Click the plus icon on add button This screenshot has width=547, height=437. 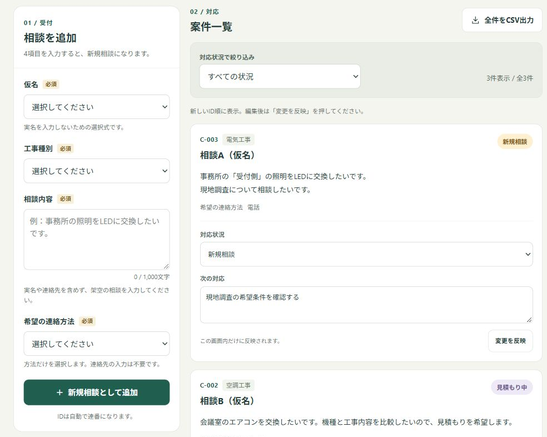pyautogui.click(x=59, y=393)
